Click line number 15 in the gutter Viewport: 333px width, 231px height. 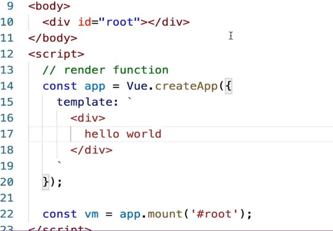(7, 102)
